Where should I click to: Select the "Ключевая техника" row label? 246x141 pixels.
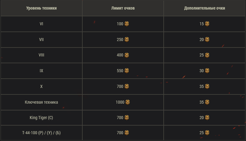(x=41, y=102)
